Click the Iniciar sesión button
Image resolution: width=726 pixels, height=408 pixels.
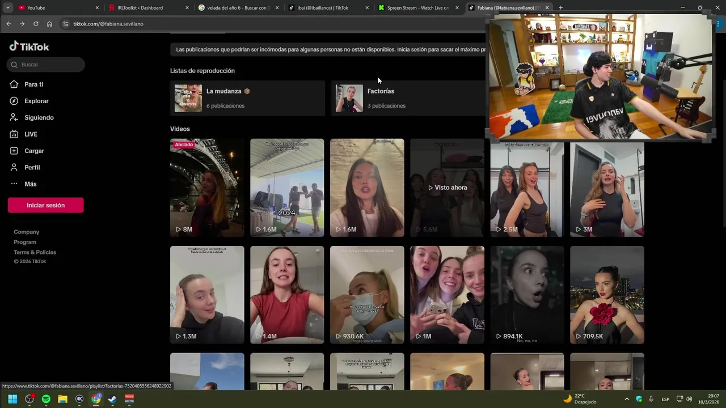[x=46, y=205]
